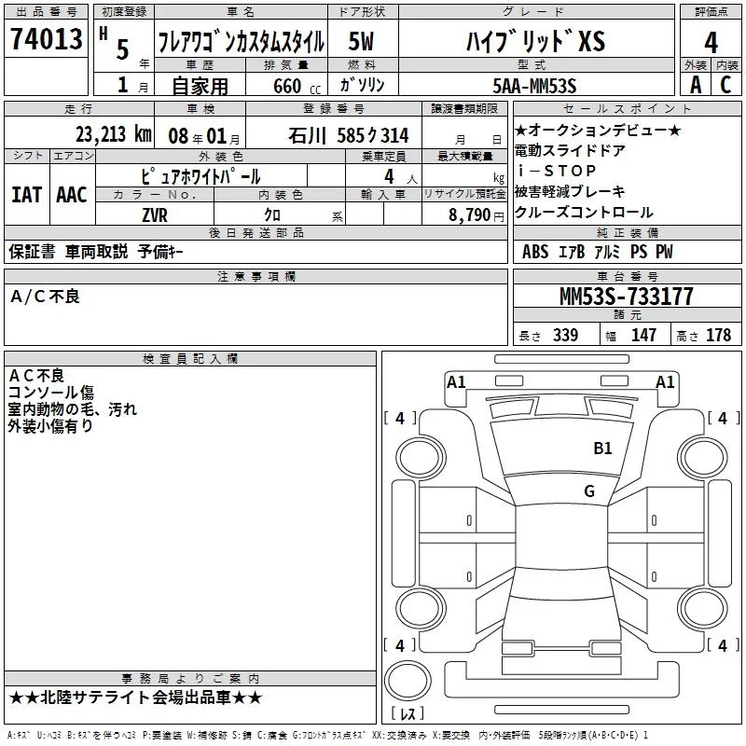
Task: Click the overall grade score 4
Action: (x=711, y=42)
